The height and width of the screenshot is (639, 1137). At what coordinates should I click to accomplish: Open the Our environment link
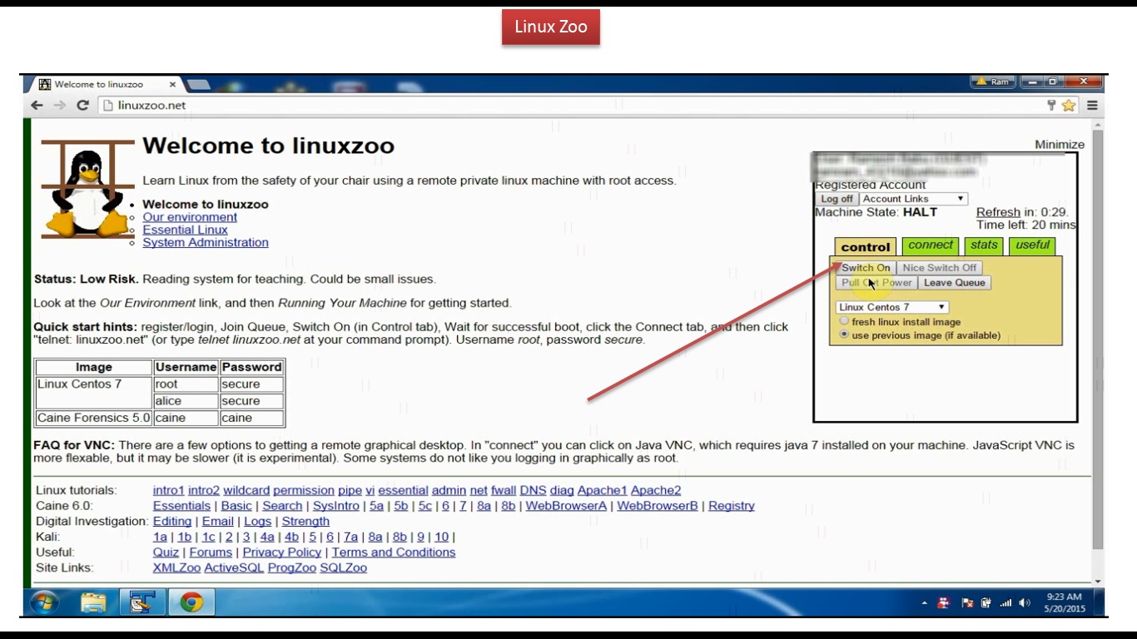tap(190, 217)
